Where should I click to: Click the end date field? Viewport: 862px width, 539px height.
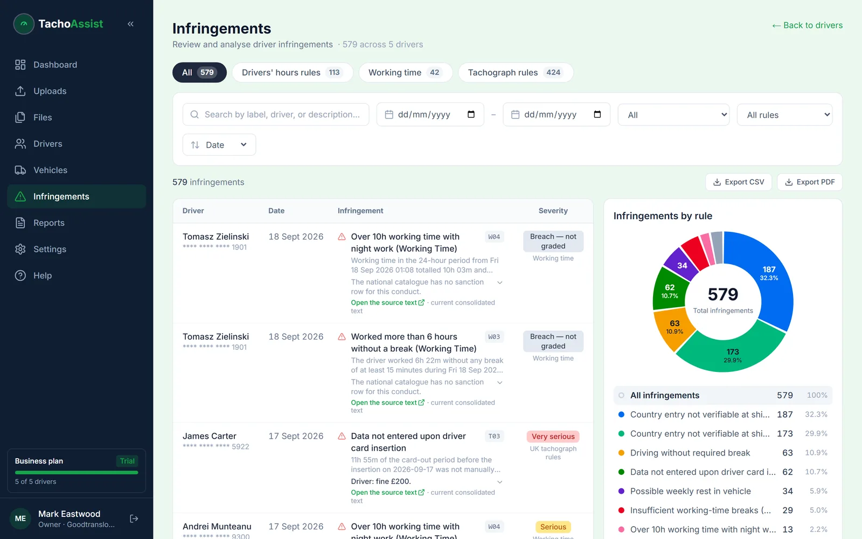click(x=557, y=114)
